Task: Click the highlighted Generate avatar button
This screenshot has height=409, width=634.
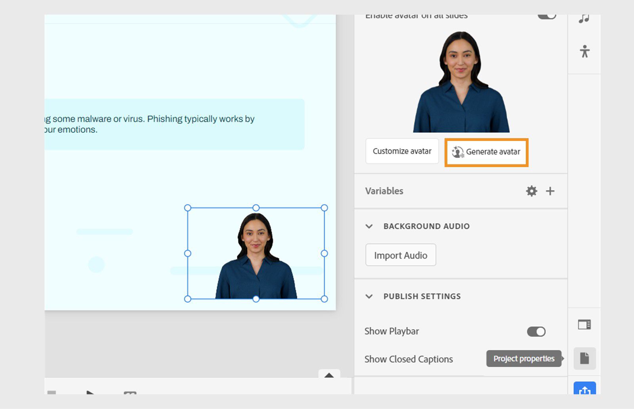Action: (486, 152)
